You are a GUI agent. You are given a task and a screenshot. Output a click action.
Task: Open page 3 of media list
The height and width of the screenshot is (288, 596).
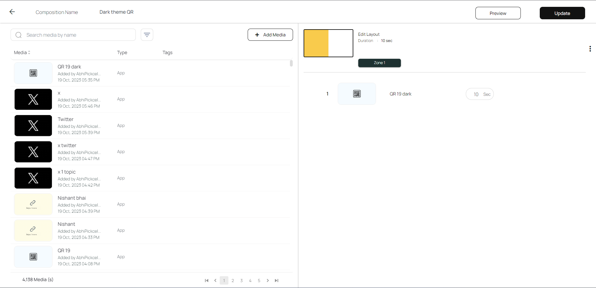coord(241,281)
